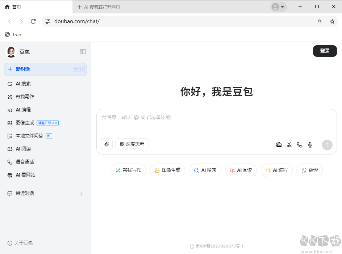Expand the 最近对话 chevron
This screenshot has width=342, height=254.
coord(82,194)
